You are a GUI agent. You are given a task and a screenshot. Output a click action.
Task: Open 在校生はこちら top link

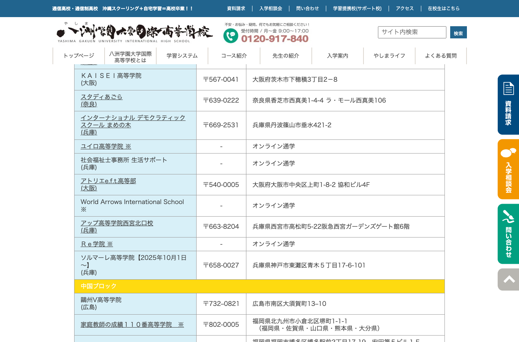point(444,8)
